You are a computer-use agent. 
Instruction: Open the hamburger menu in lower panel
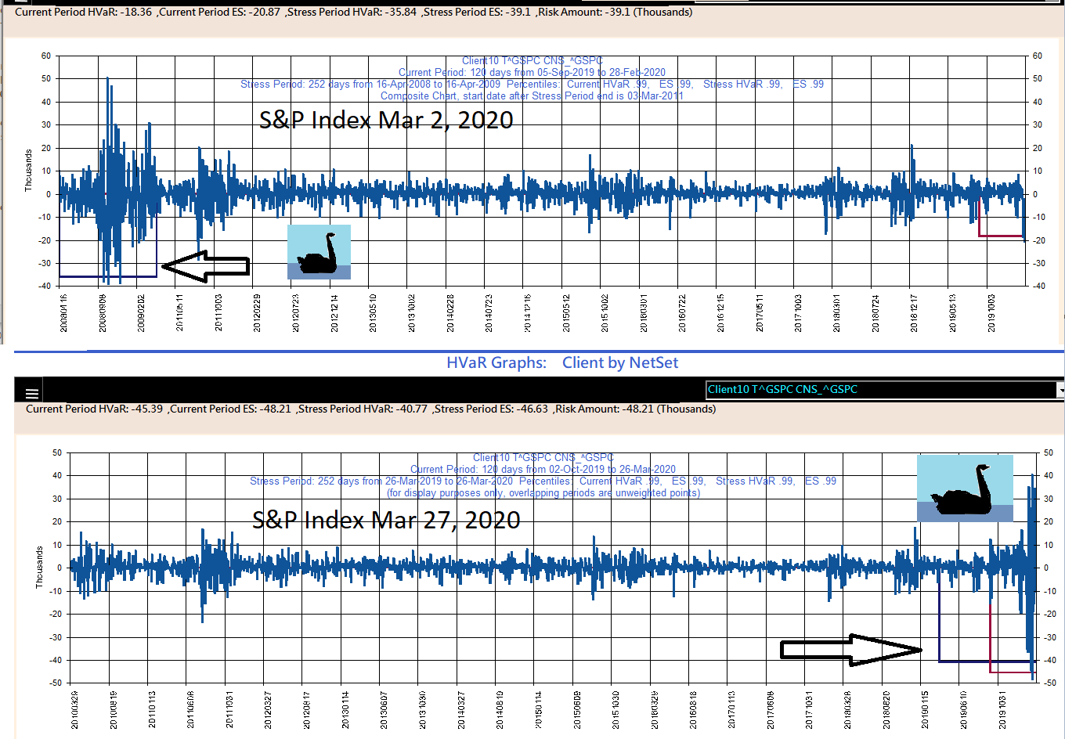(x=31, y=393)
